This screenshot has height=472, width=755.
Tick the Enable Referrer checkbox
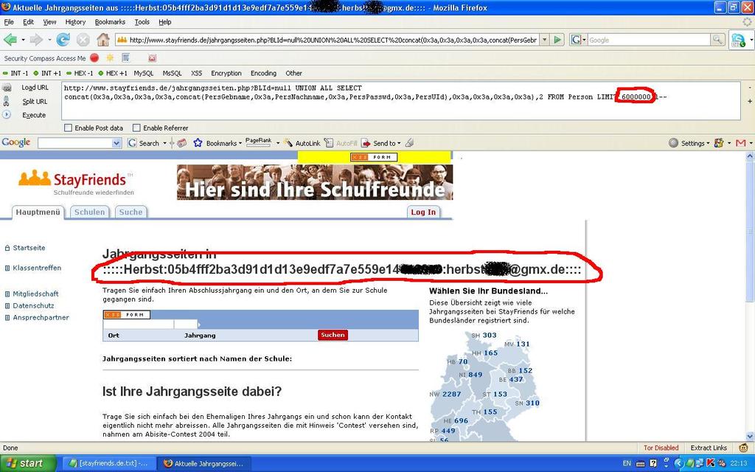pos(136,128)
